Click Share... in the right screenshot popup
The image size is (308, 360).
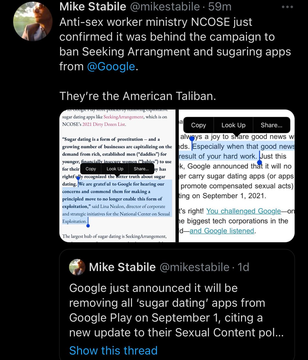tap(271, 125)
